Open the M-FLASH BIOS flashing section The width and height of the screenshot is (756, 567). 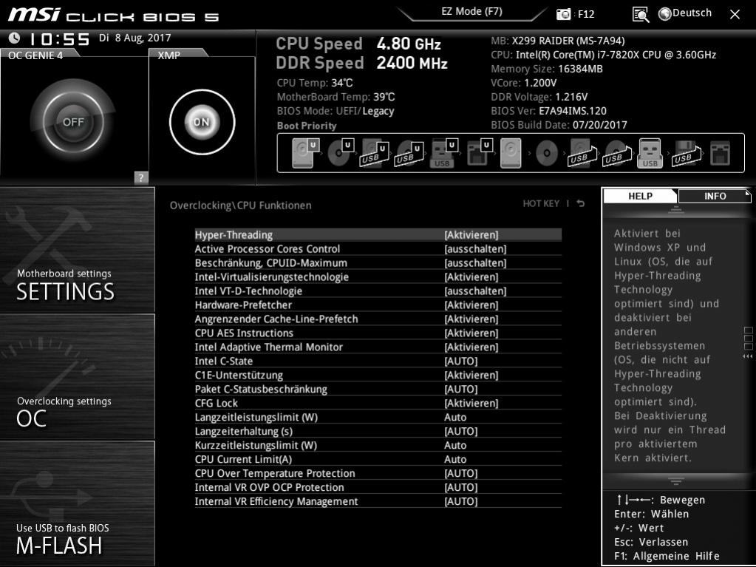point(77,503)
